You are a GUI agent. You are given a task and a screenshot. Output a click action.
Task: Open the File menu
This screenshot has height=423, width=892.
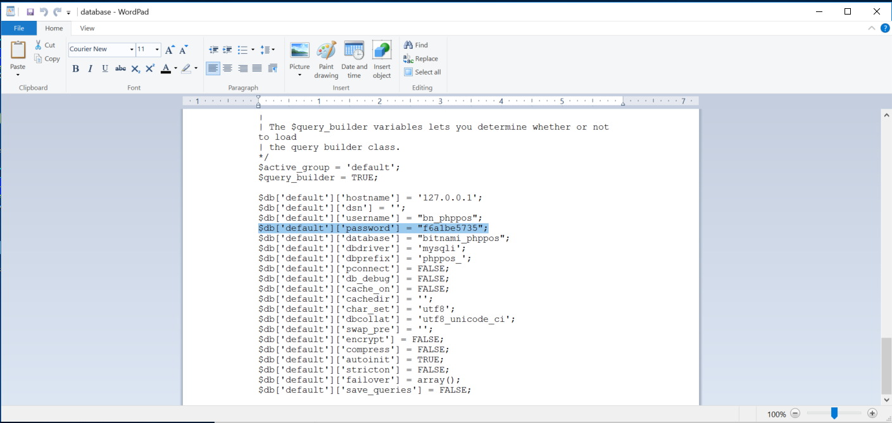point(18,28)
